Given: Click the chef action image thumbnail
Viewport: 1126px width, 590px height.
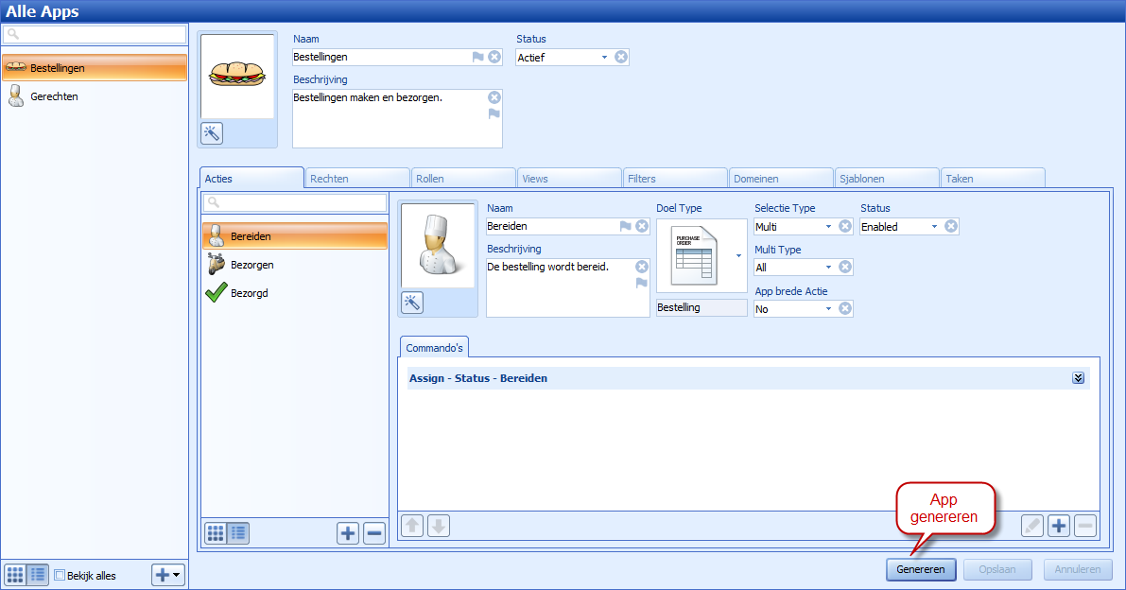Looking at the screenshot, I should click(438, 246).
